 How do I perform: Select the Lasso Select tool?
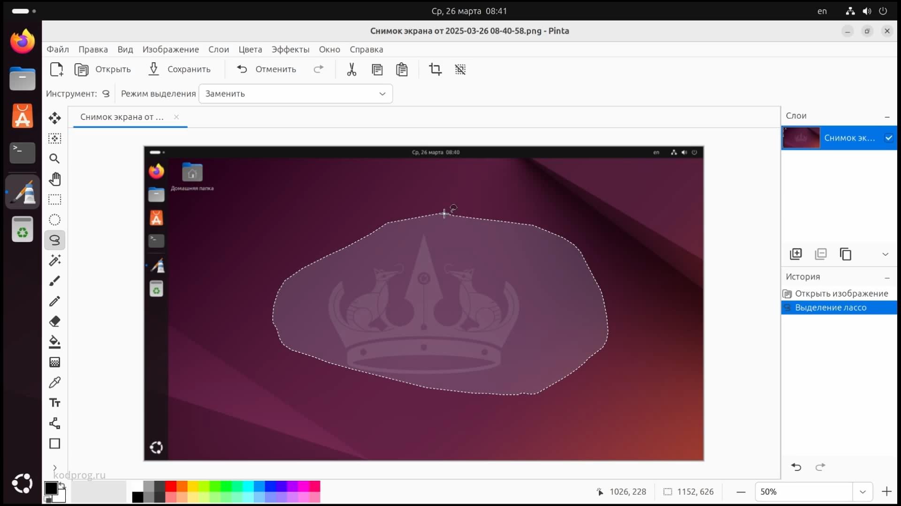(x=54, y=240)
